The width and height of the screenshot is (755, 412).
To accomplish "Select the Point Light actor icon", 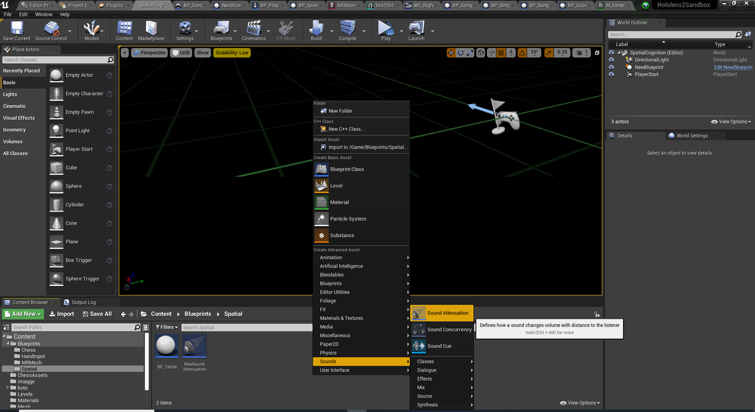I will [57, 130].
